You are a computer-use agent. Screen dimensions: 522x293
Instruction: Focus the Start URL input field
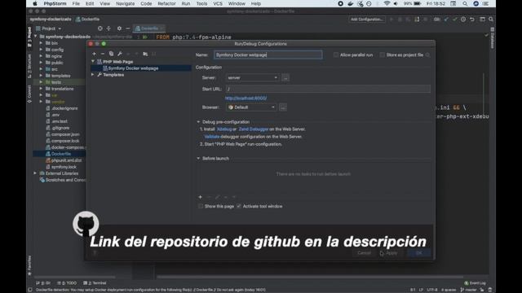tap(328, 89)
